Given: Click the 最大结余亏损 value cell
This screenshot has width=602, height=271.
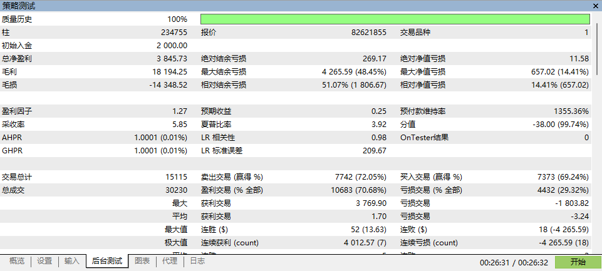Looking at the screenshot, I should [x=354, y=72].
